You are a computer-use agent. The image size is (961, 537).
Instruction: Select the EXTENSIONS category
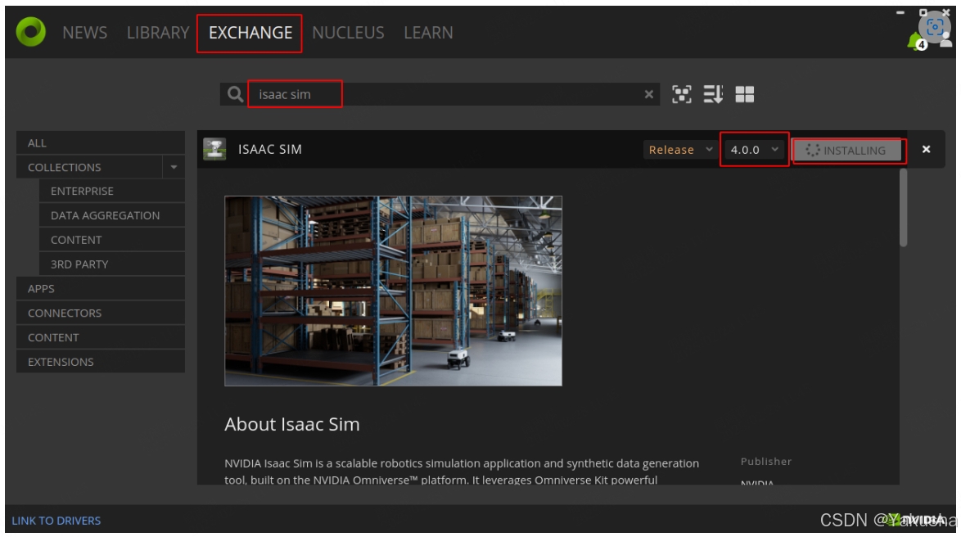point(101,362)
